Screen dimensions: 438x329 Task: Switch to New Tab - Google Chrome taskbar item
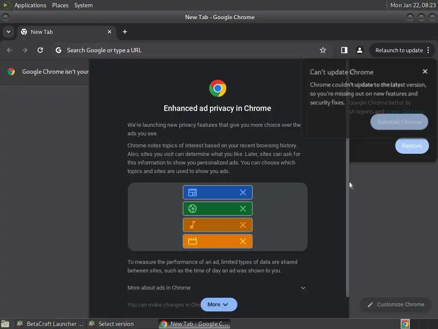(x=195, y=324)
